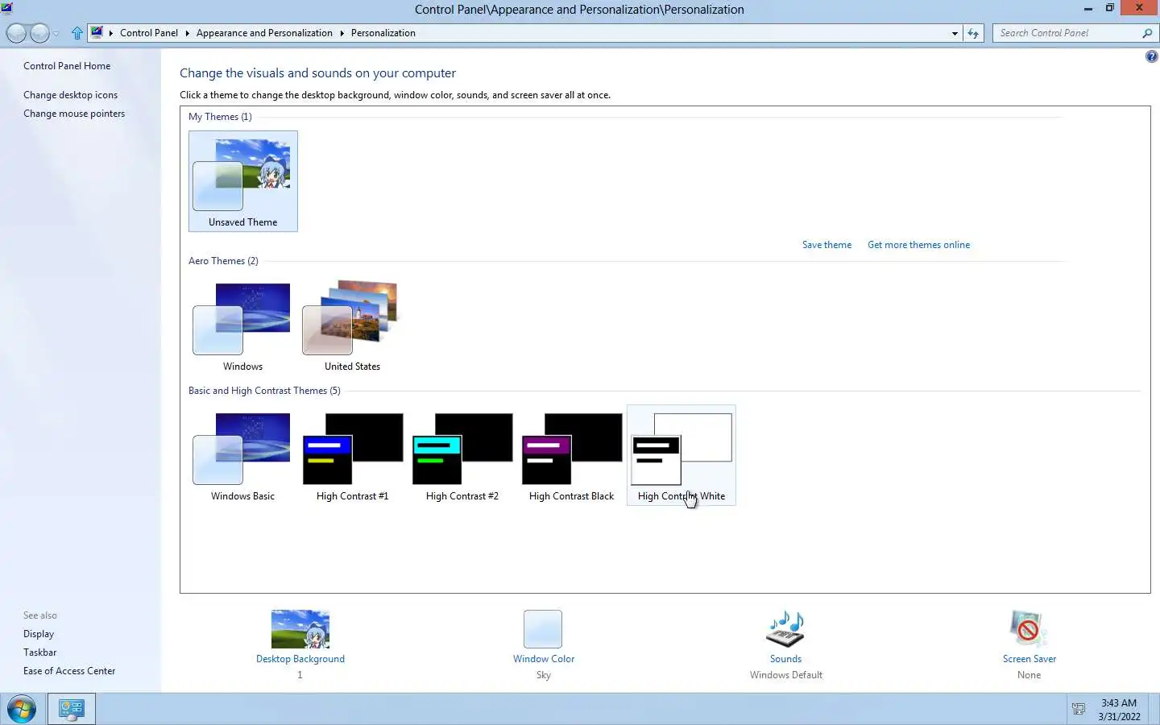Click the Control Panel taskbar button
1160x725 pixels.
(71, 710)
